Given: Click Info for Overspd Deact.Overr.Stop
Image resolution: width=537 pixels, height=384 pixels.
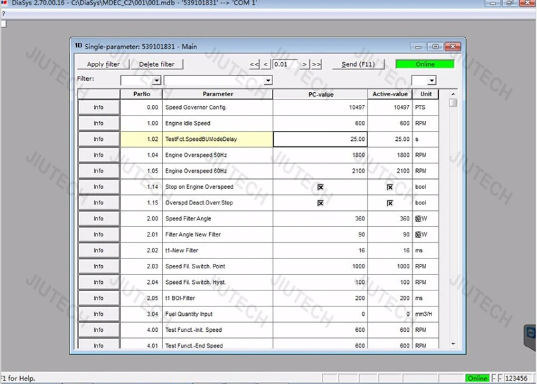Looking at the screenshot, I should pos(99,203).
